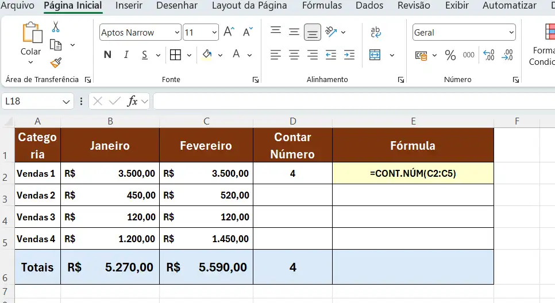Viewport: 555px width, 303px height.
Task: Center text horizontally
Action: coord(294,55)
